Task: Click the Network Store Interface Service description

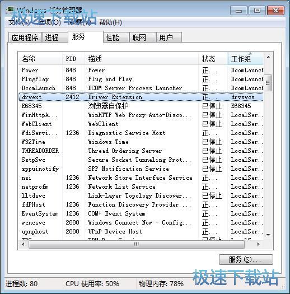Action: 140,178
